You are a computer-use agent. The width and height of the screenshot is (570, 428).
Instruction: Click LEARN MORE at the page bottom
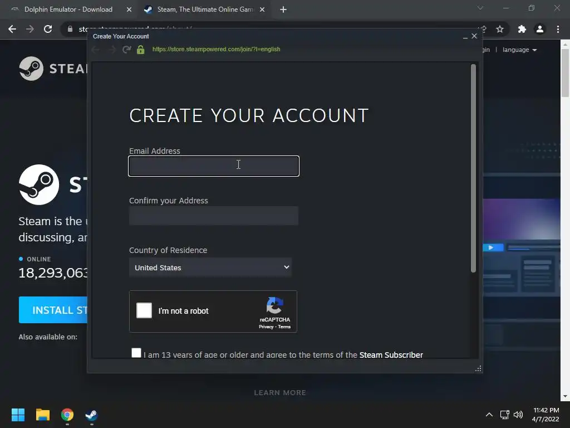click(280, 393)
